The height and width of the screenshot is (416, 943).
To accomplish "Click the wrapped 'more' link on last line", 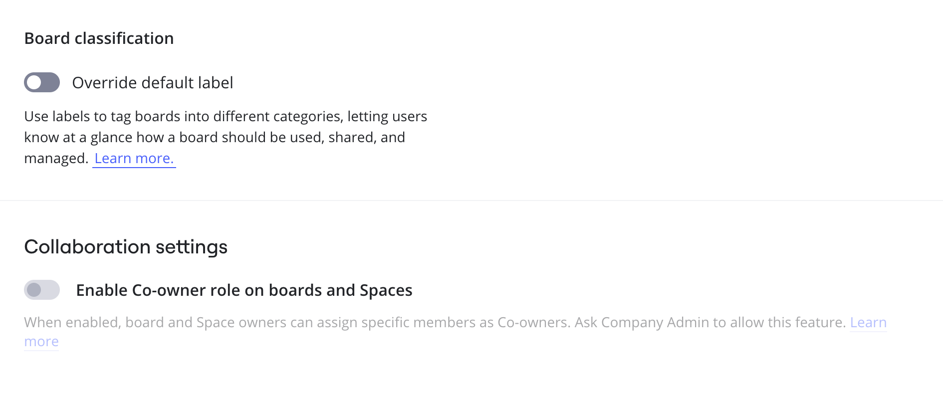I will (x=41, y=342).
